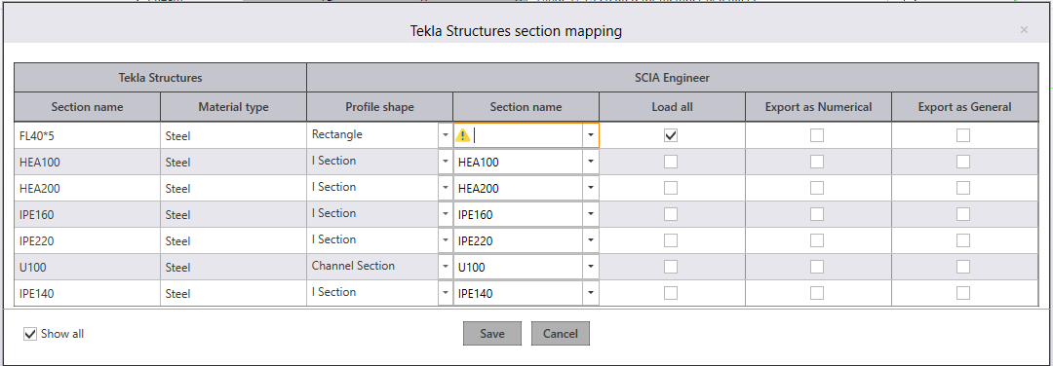Viewport: 1053px width, 366px height.
Task: Select the Tekla Section name column header
Action: point(88,107)
